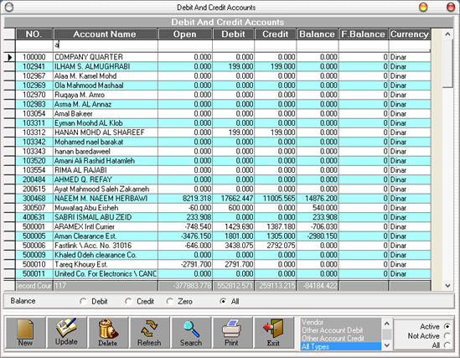Click the Currency column header
460x358 pixels.
tap(410, 34)
